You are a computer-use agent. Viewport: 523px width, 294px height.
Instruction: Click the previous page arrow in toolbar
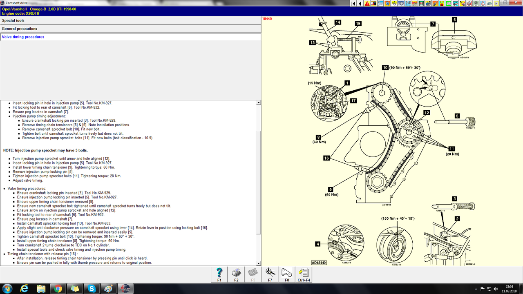[x=360, y=4]
